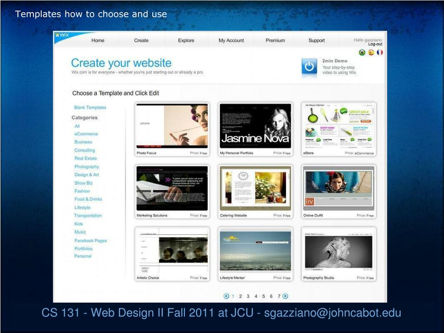Select the Fashion category
The height and width of the screenshot is (333, 444).
[82, 191]
